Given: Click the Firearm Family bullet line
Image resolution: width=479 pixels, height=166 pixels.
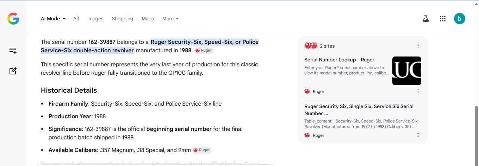Looking at the screenshot, I should point(135,104).
